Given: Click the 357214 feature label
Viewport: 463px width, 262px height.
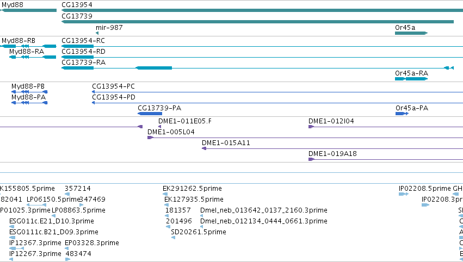Looking at the screenshot, I should [78, 188].
